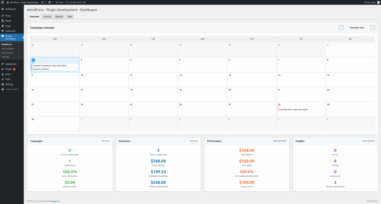Image resolution: width=381 pixels, height=204 pixels.
Task: Open Campaign Completed: Legacy Data Agent event
Action: click(55, 65)
